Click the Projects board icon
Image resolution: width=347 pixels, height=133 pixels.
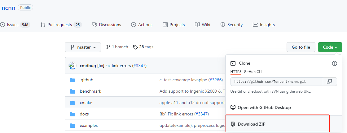[165, 25]
